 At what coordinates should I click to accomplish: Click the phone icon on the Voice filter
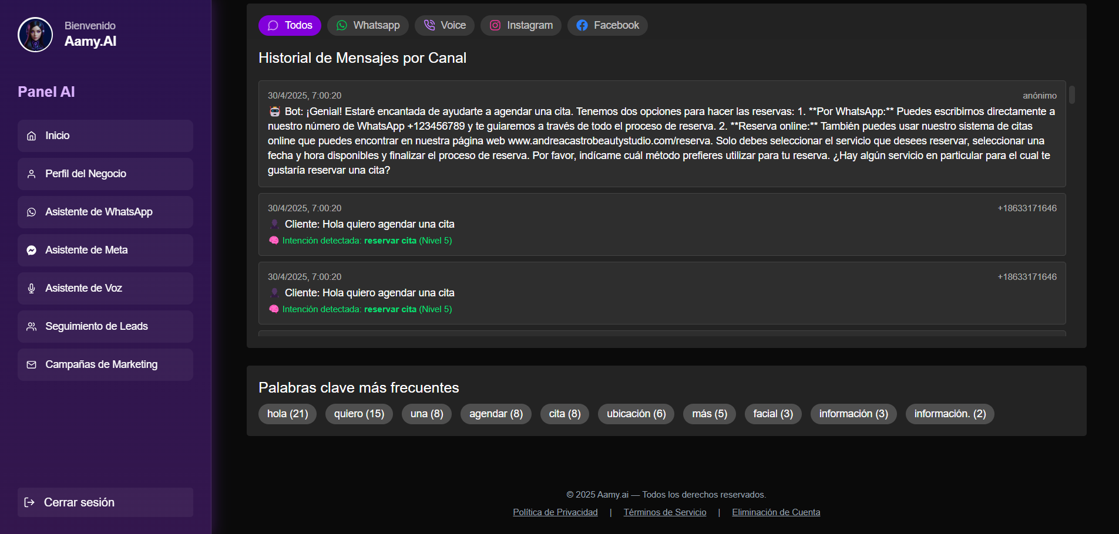(x=428, y=25)
